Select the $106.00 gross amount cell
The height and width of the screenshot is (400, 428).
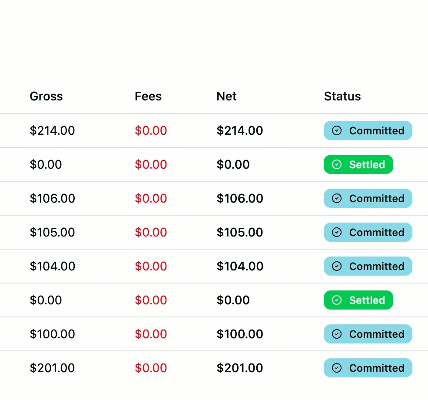[x=53, y=199]
